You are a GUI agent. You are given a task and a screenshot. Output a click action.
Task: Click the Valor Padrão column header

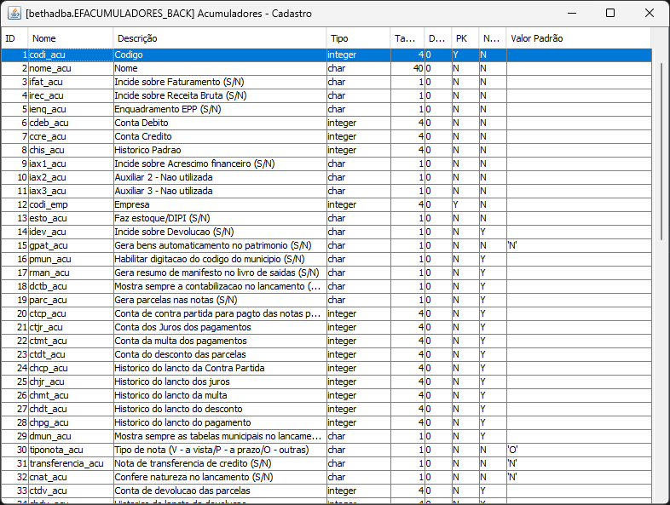pyautogui.click(x=579, y=38)
